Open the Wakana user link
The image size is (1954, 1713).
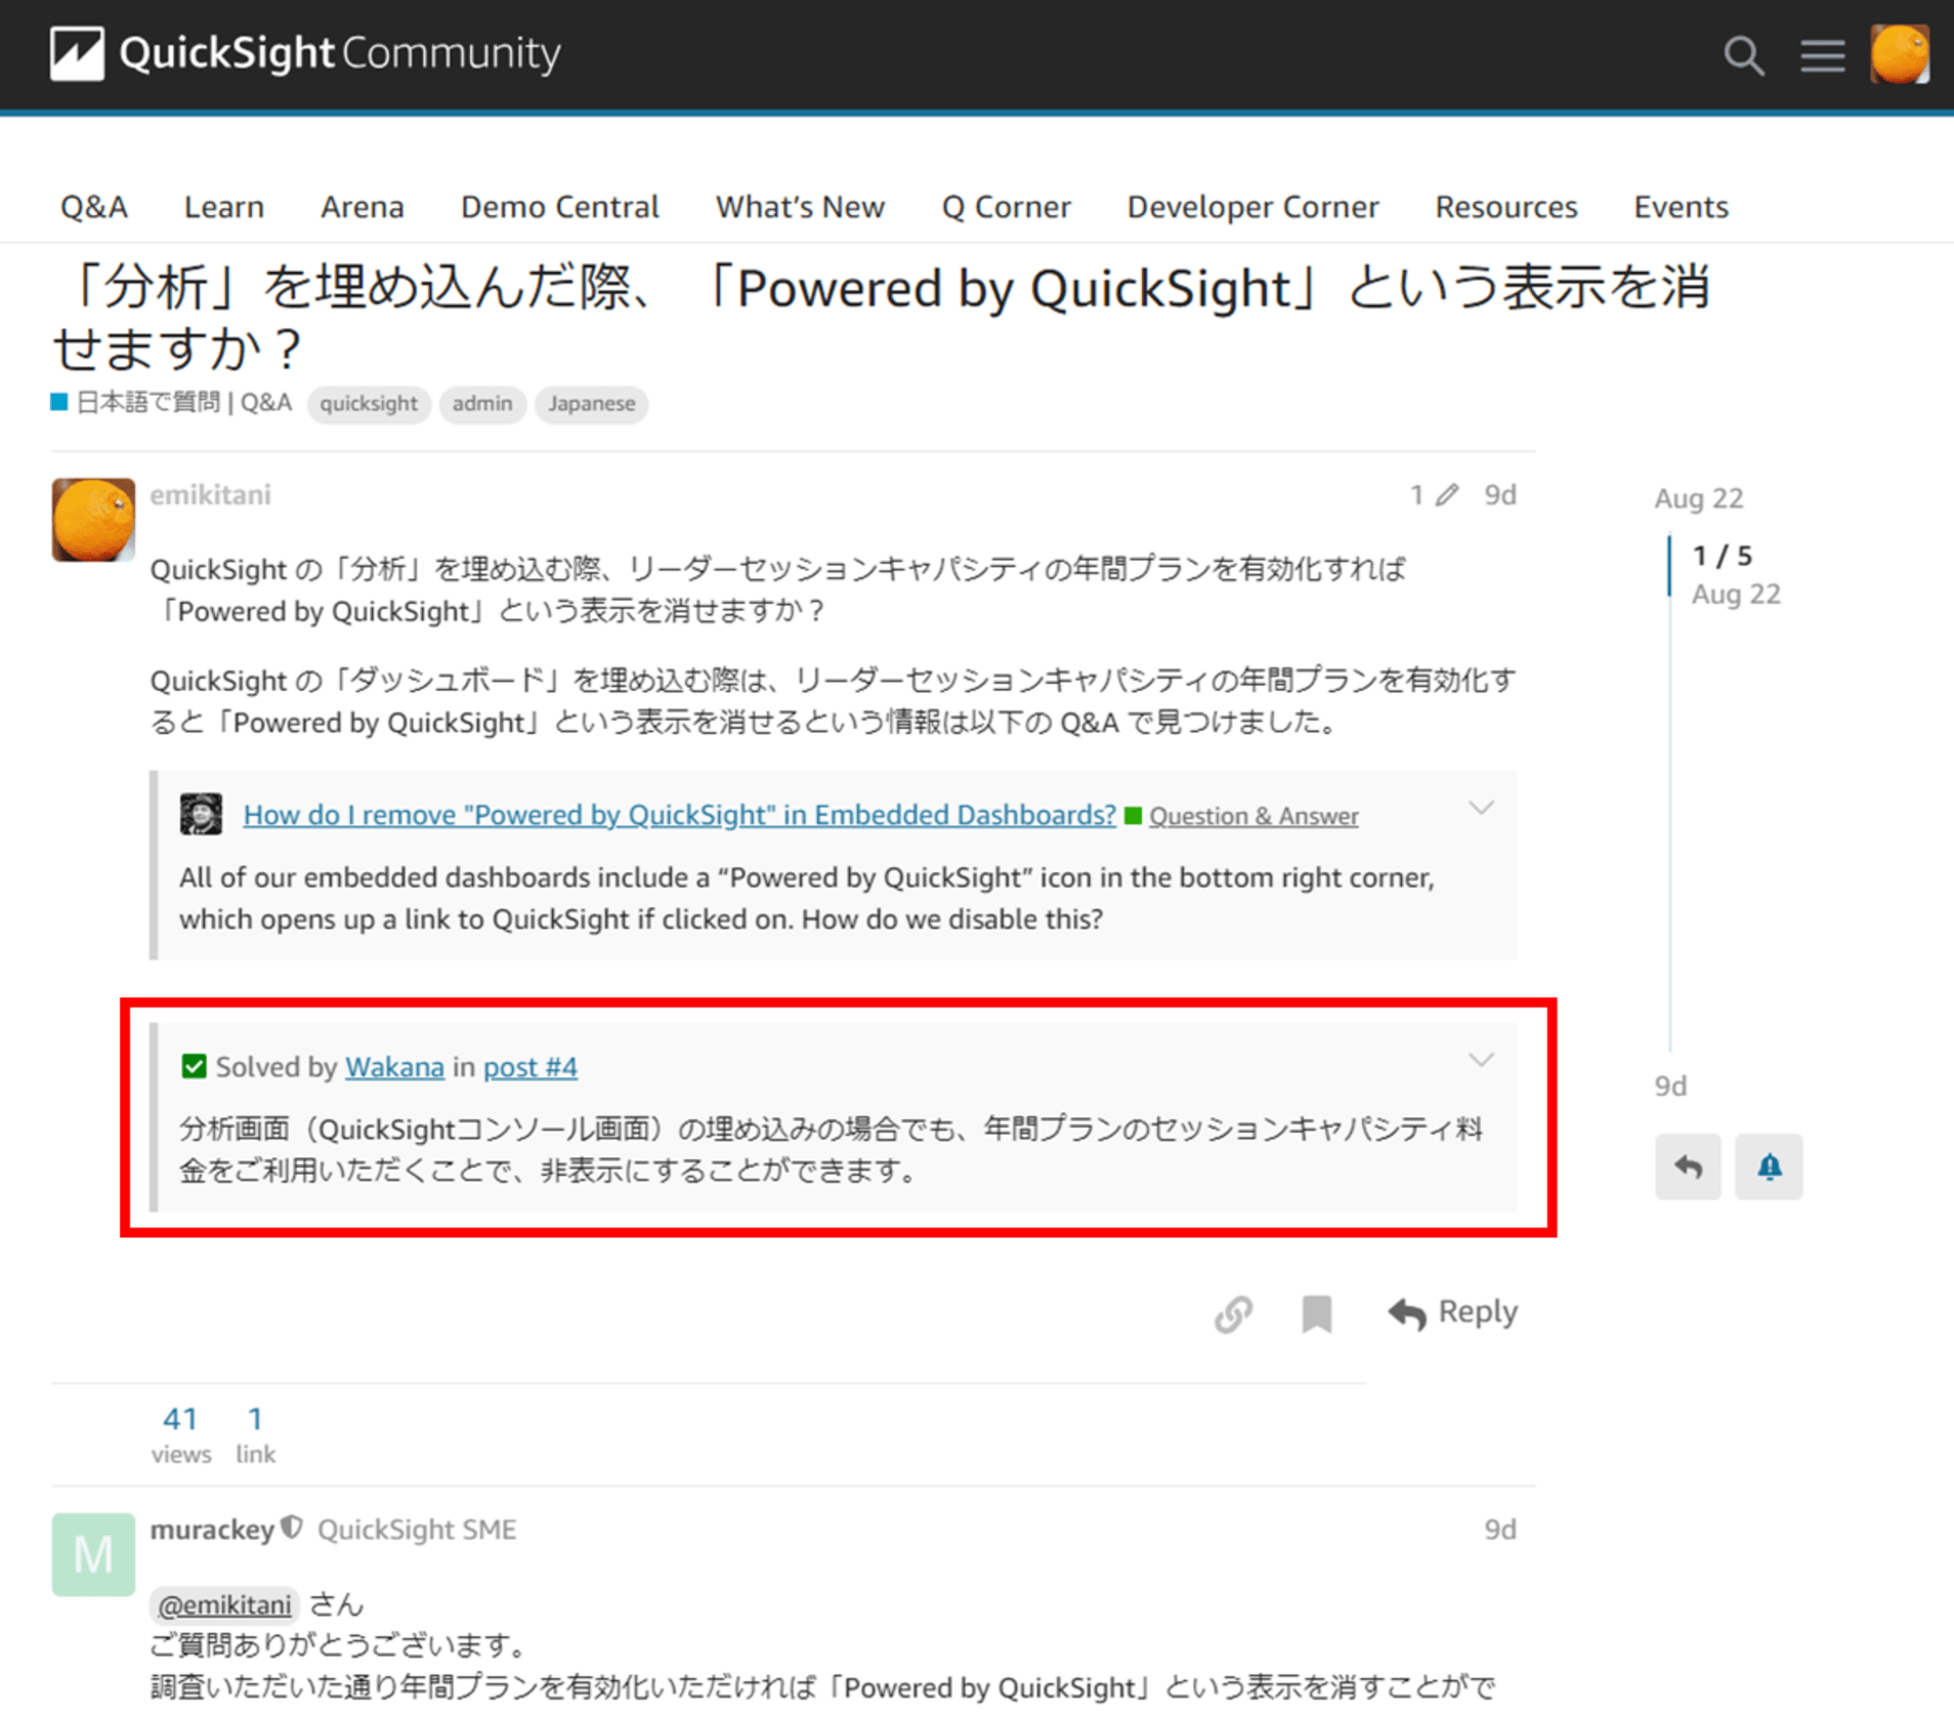click(x=394, y=1067)
